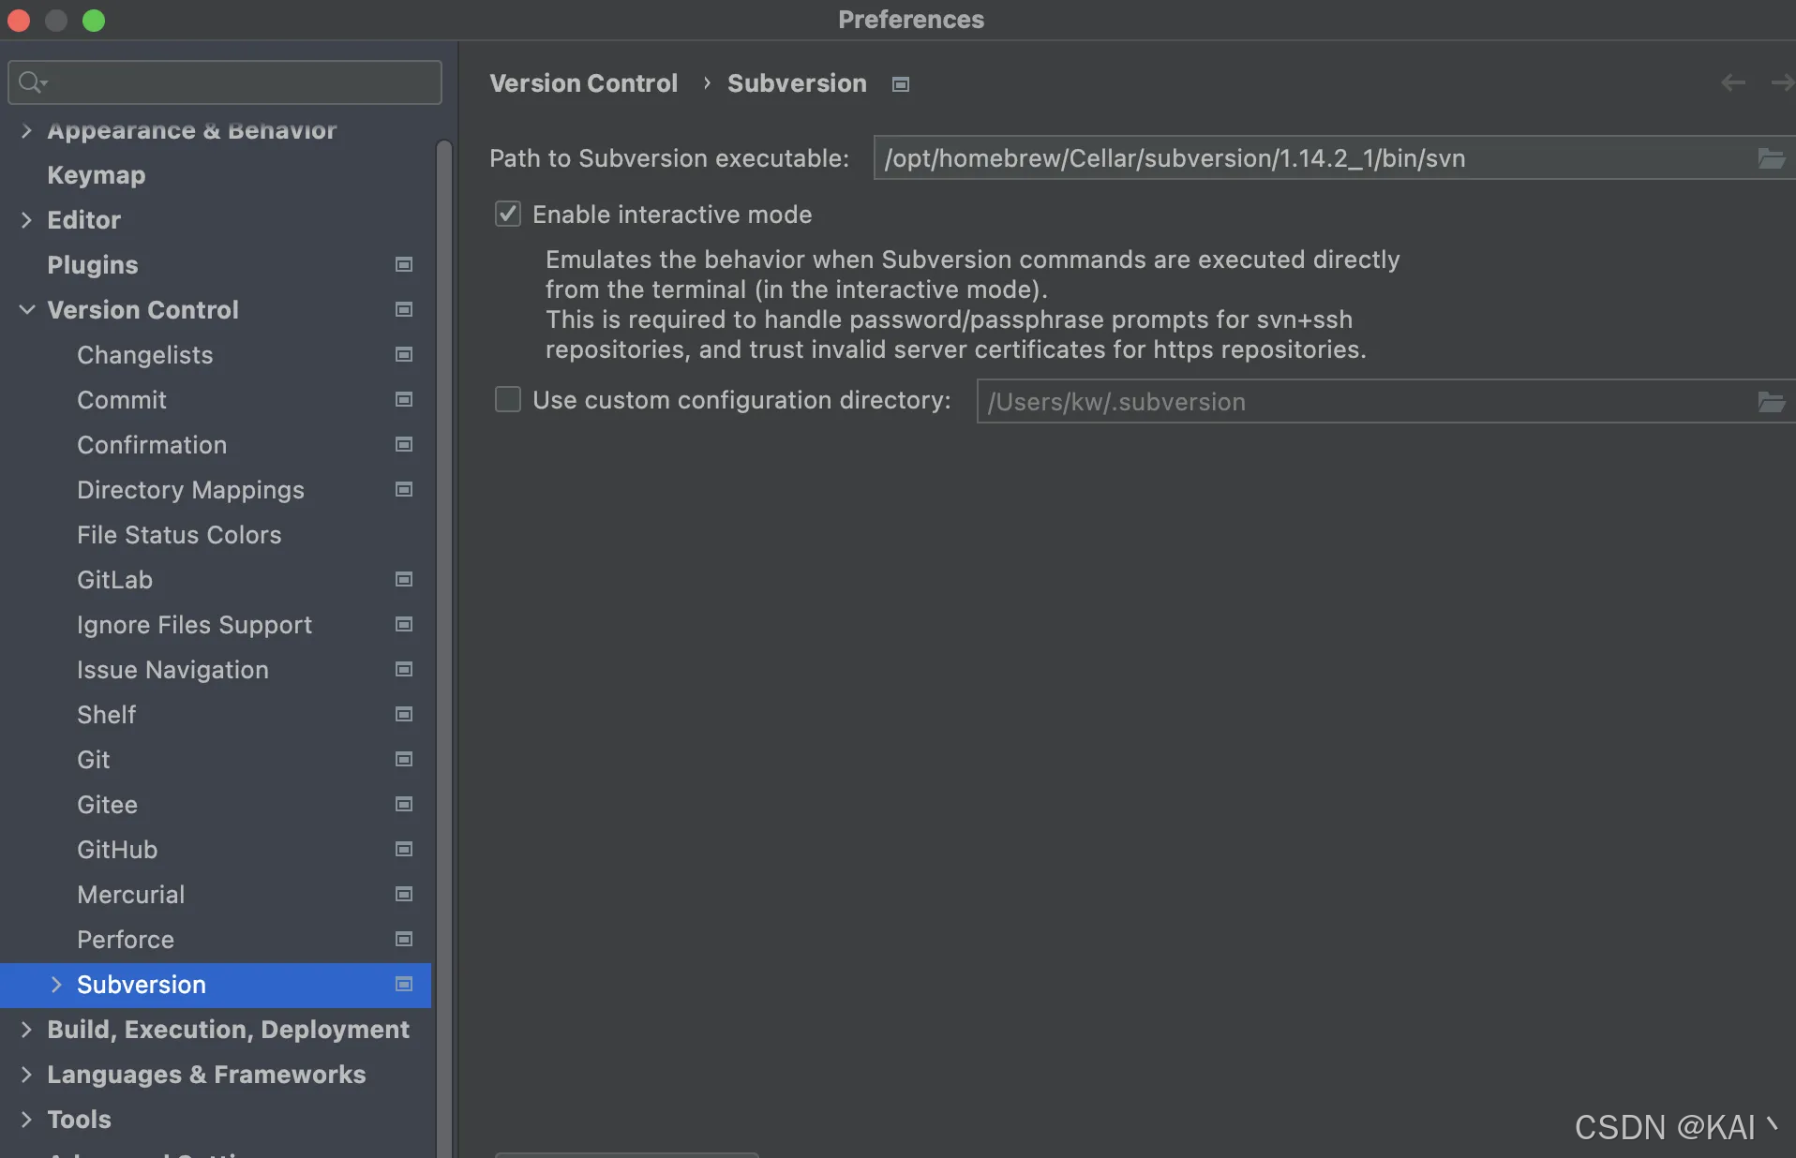Open the search filter options magnifier icon
This screenshot has height=1158, width=1796.
(31, 82)
